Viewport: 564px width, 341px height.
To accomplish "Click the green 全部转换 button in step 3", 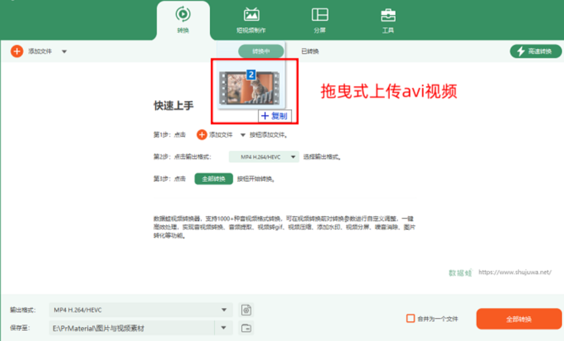I will coord(214,179).
